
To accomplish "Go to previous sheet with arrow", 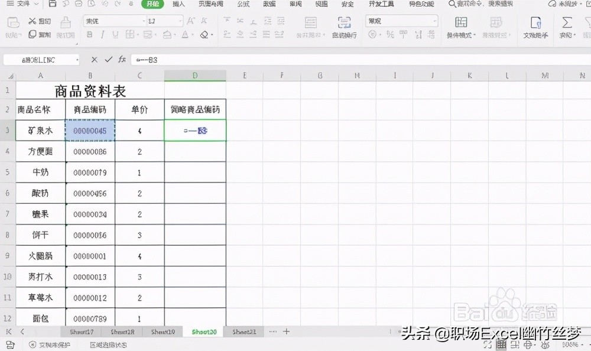I will [22, 331].
